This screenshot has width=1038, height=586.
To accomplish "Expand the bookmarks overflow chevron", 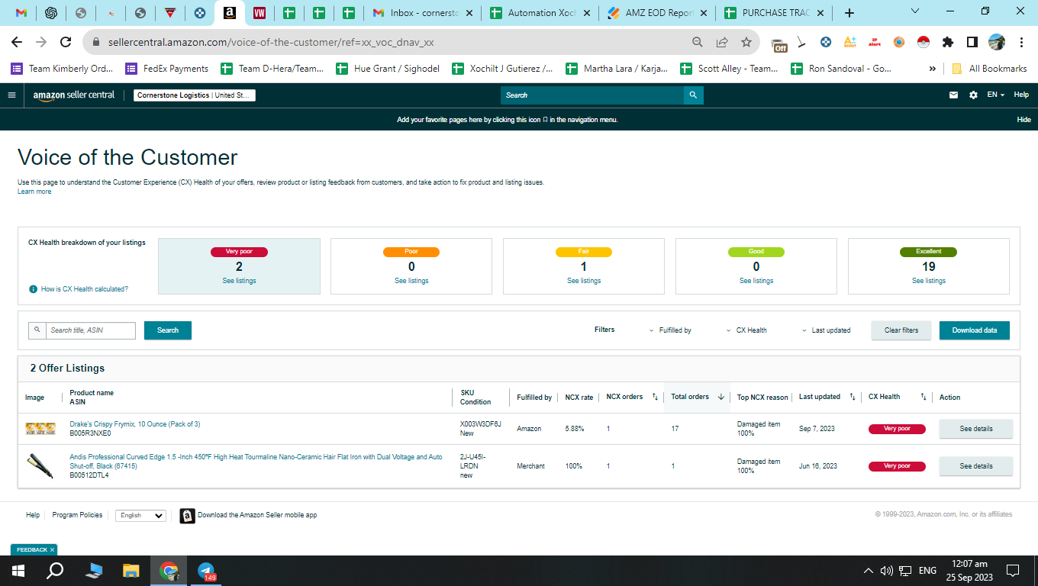I will tap(932, 69).
